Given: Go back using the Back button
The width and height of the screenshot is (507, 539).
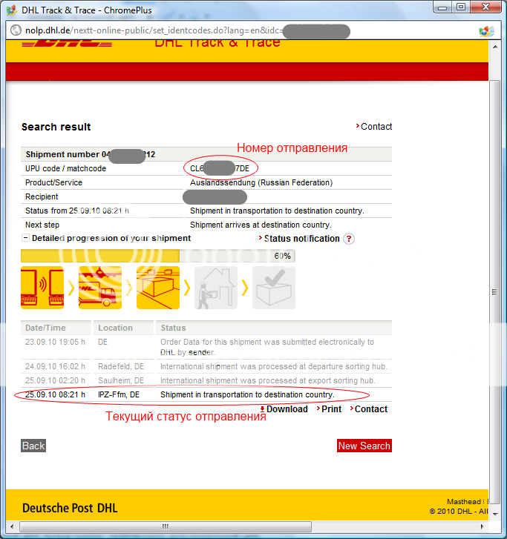Looking at the screenshot, I should click(x=33, y=446).
